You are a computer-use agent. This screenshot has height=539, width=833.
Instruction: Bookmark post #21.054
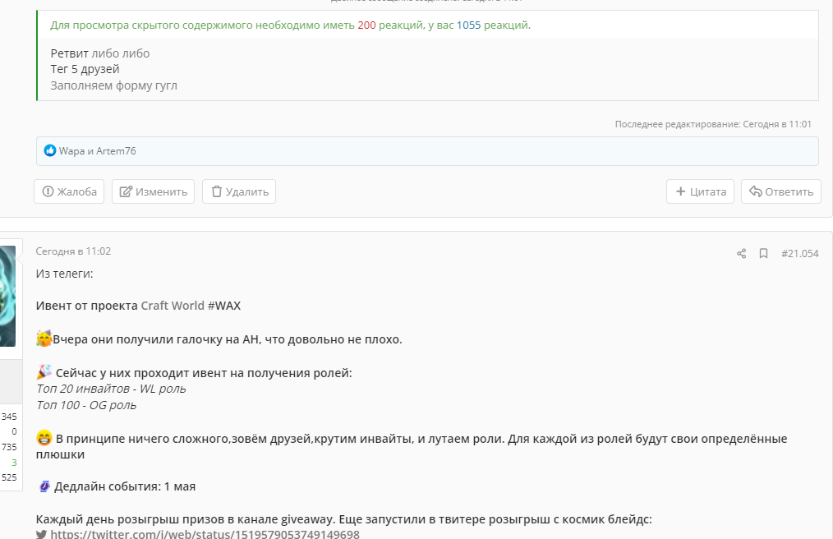763,254
